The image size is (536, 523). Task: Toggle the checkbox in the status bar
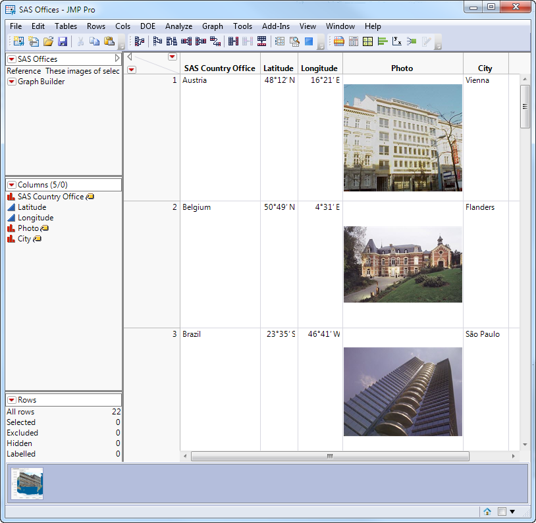tap(502, 511)
